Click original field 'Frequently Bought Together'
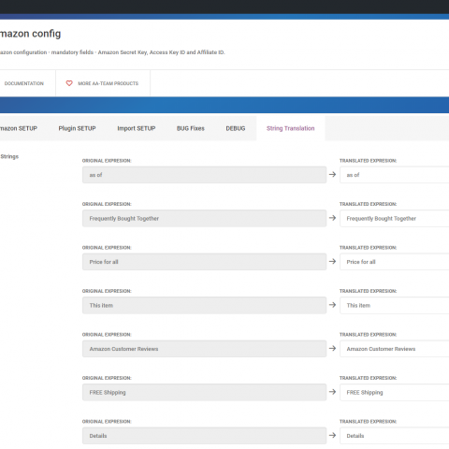This screenshot has width=449, height=449. coord(204,218)
